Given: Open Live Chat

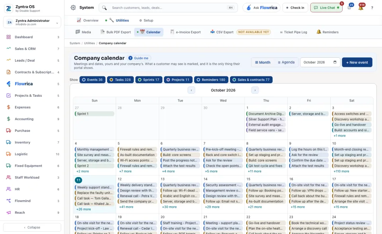Looking at the screenshot, I should pyautogui.click(x=326, y=8).
